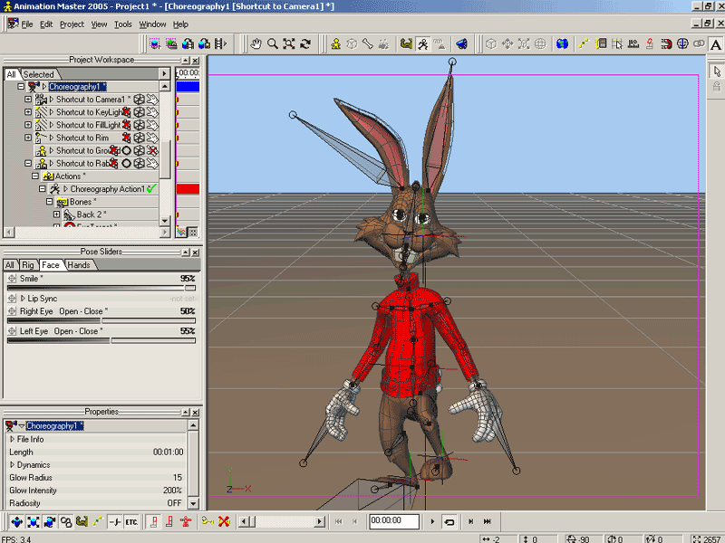725x543 pixels.
Task: Select the text 'A' font tool
Action: coord(716,44)
